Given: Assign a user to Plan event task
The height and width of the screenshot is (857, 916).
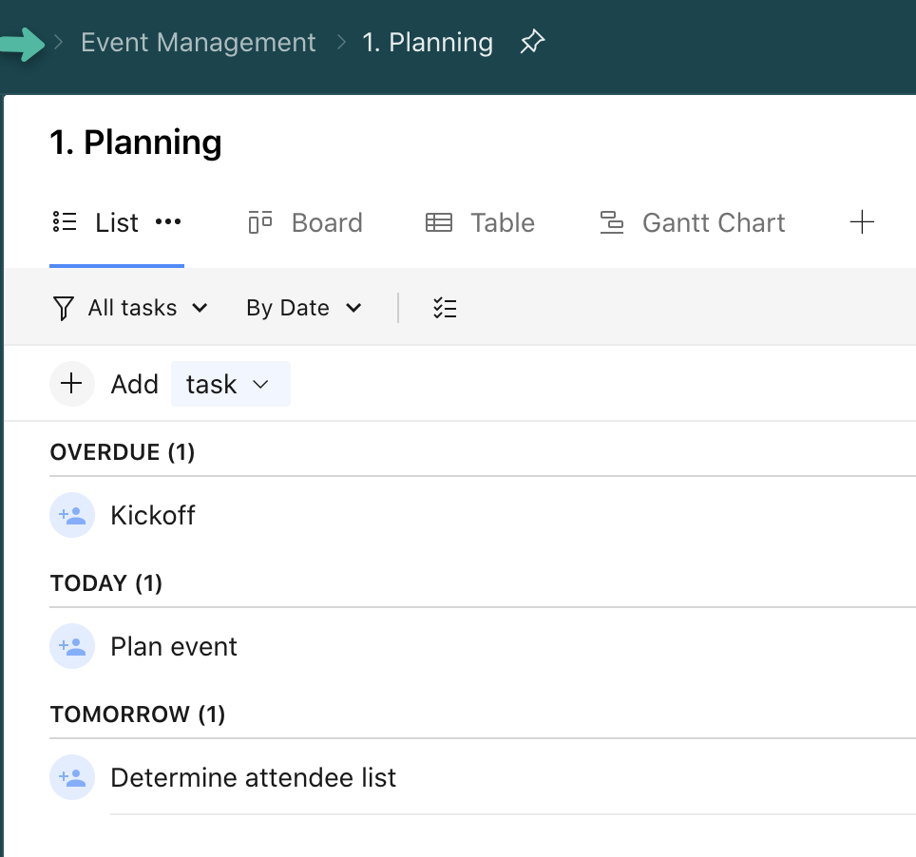Looking at the screenshot, I should [72, 646].
